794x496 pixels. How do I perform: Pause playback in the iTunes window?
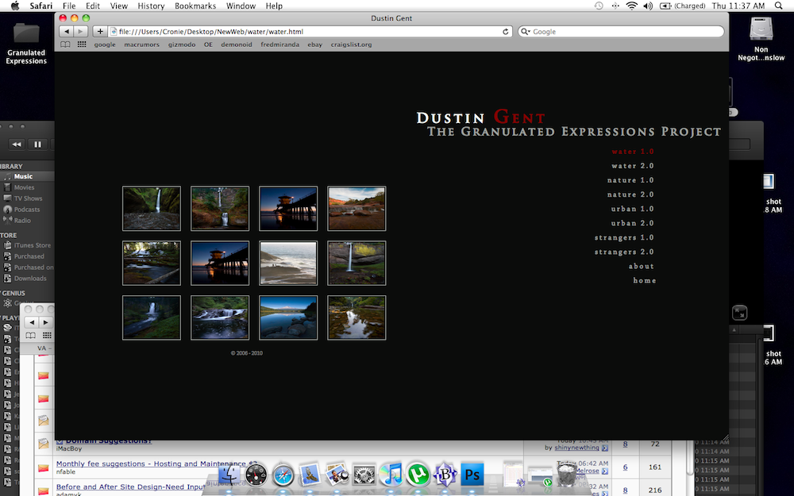coord(37,144)
